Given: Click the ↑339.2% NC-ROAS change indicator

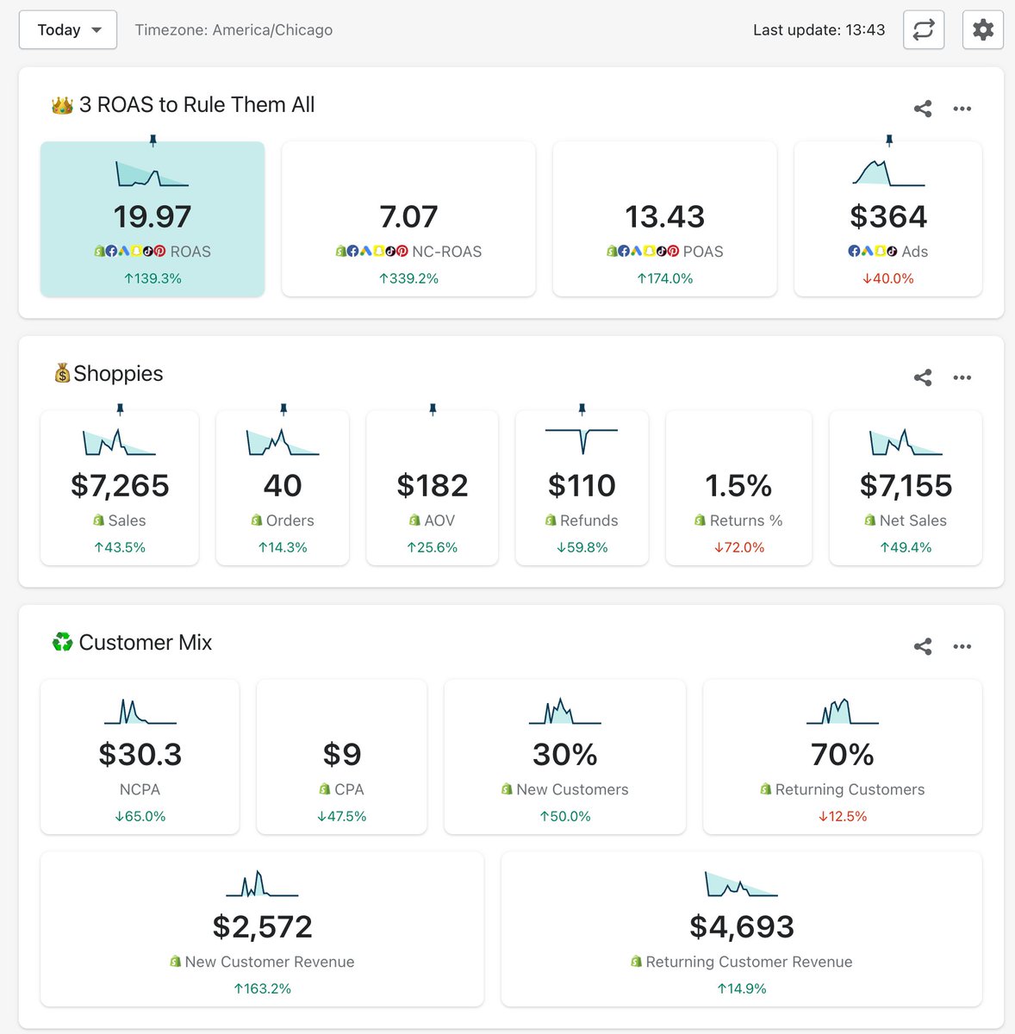Looking at the screenshot, I should 408,278.
